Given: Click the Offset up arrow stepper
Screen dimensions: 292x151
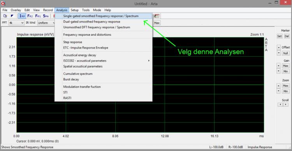Looking at the screenshot, I should [x=279, y=47].
